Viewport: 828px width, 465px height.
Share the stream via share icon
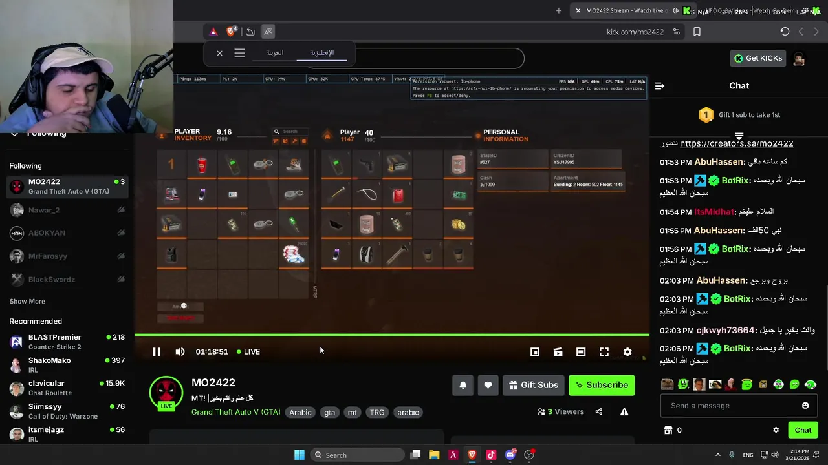[x=599, y=411]
